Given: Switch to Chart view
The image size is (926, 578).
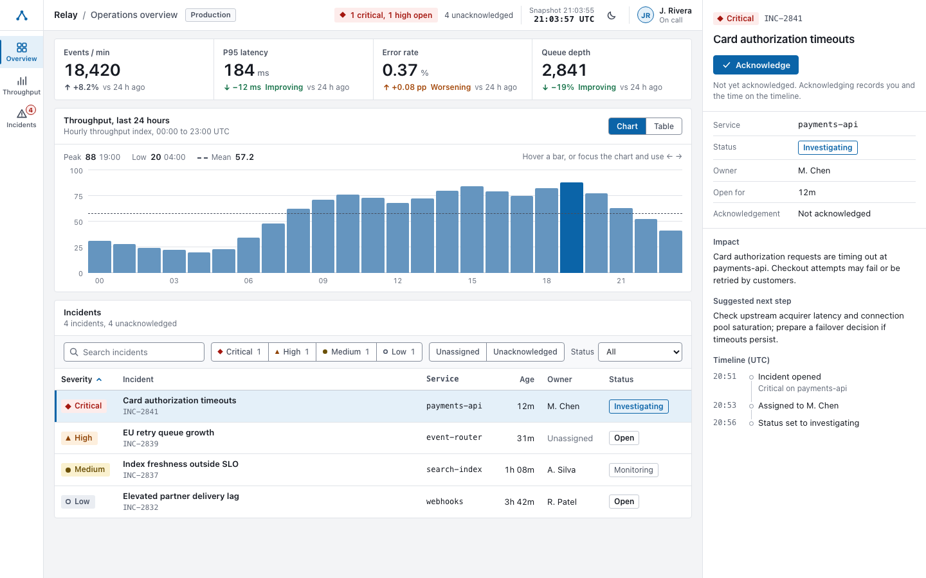Looking at the screenshot, I should tap(627, 127).
